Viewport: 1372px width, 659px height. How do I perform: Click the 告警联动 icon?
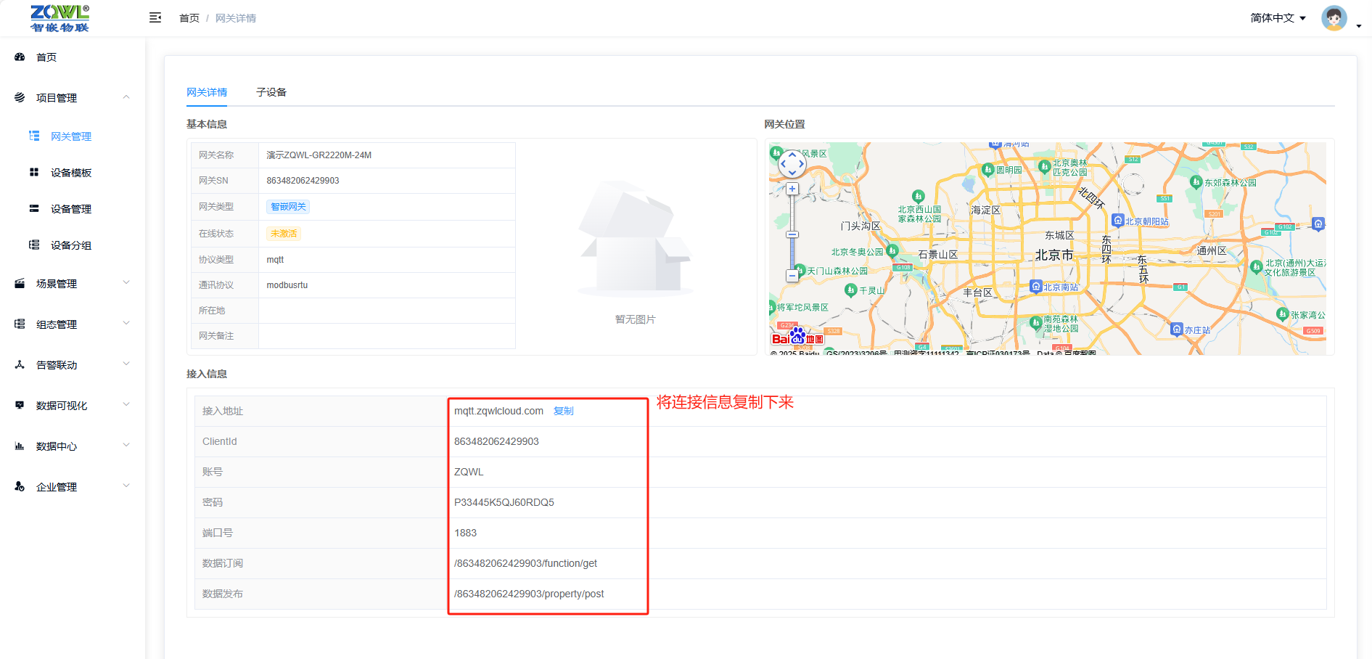point(20,364)
